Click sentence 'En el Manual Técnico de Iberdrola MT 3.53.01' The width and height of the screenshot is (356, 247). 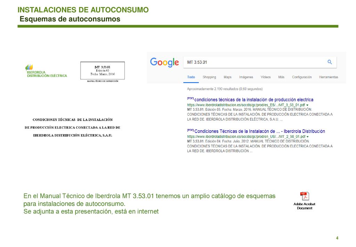[x=89, y=196]
